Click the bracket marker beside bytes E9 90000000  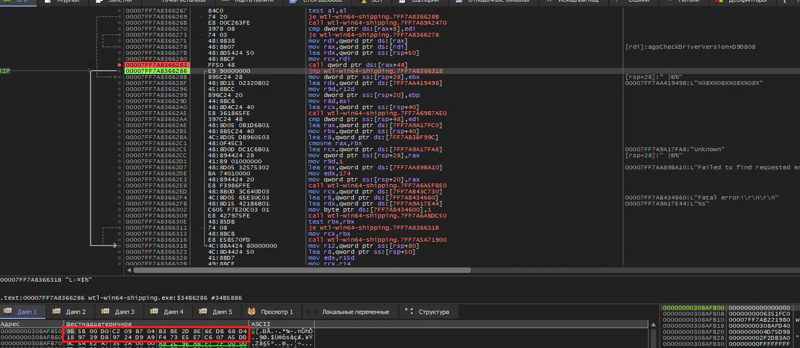pyautogui.click(x=205, y=71)
